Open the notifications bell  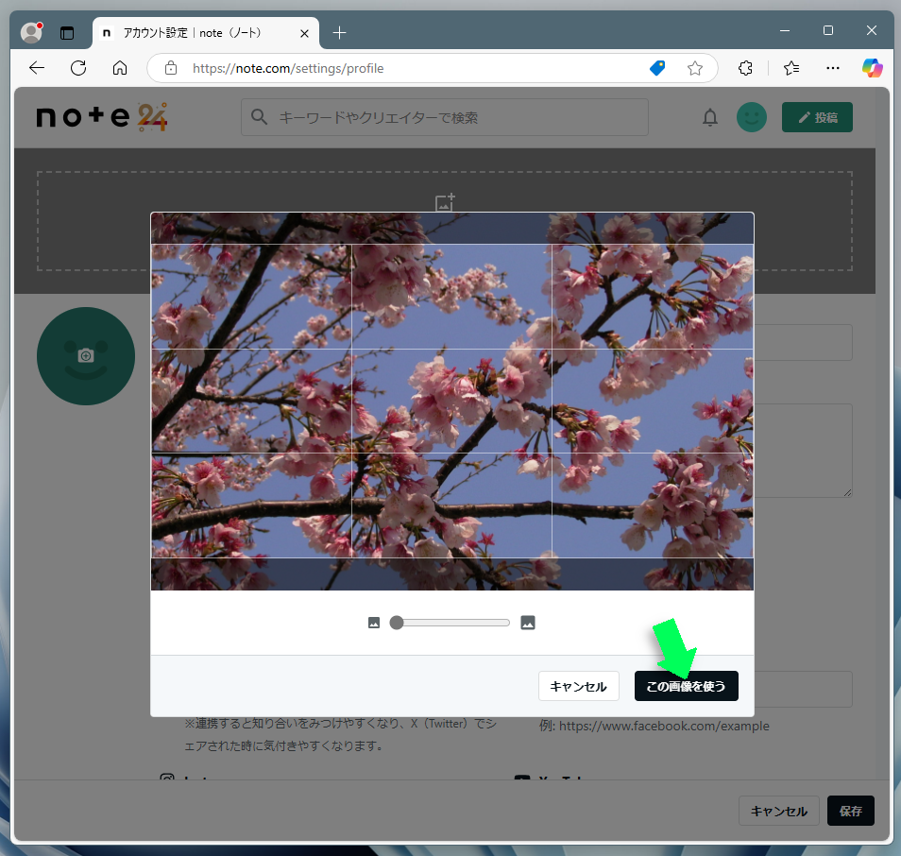point(710,117)
